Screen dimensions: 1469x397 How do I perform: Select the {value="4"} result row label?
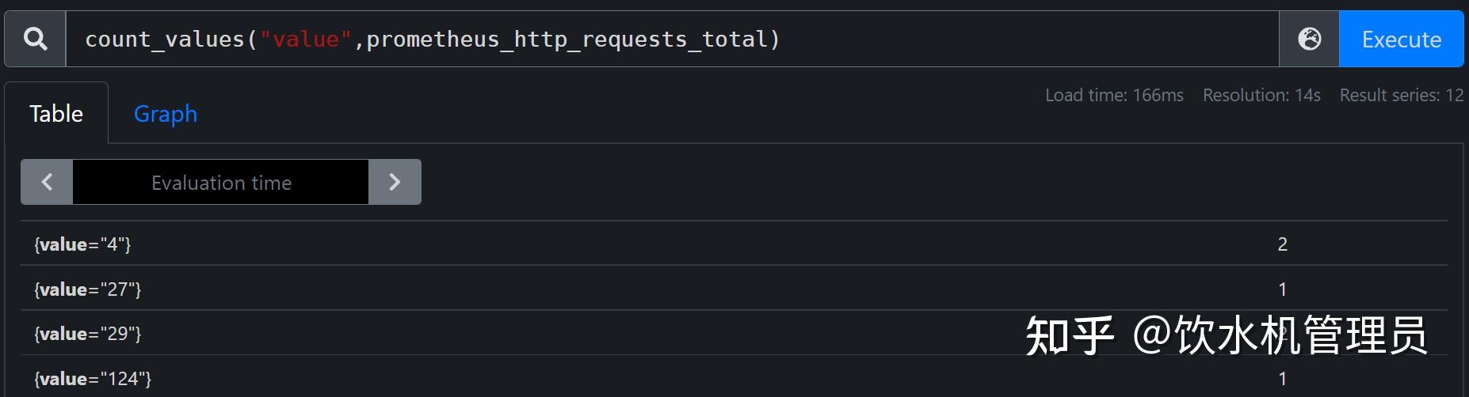click(82, 244)
